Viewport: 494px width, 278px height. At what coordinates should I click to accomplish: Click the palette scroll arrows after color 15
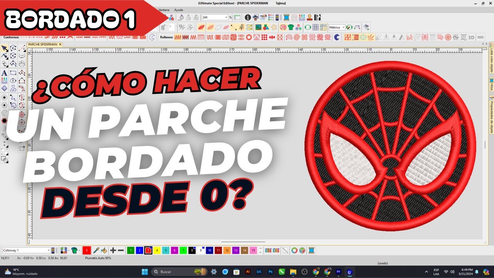click(260, 251)
